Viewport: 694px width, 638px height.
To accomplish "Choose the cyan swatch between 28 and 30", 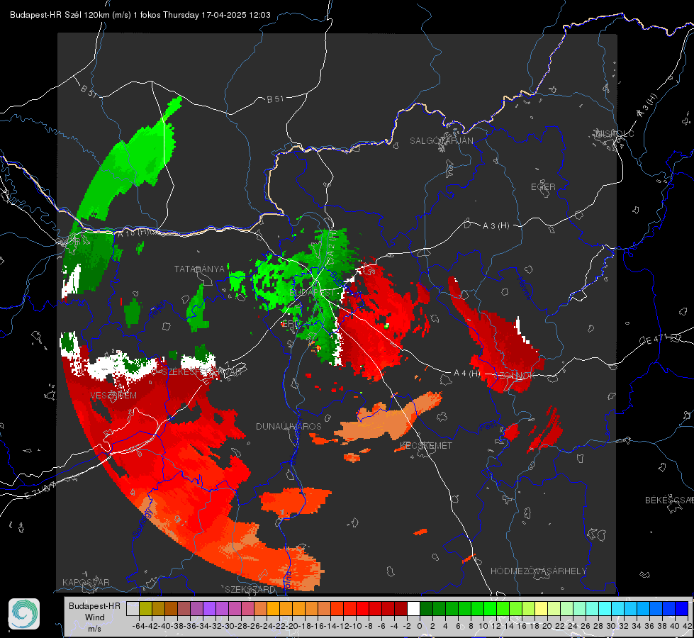I will tap(605, 608).
